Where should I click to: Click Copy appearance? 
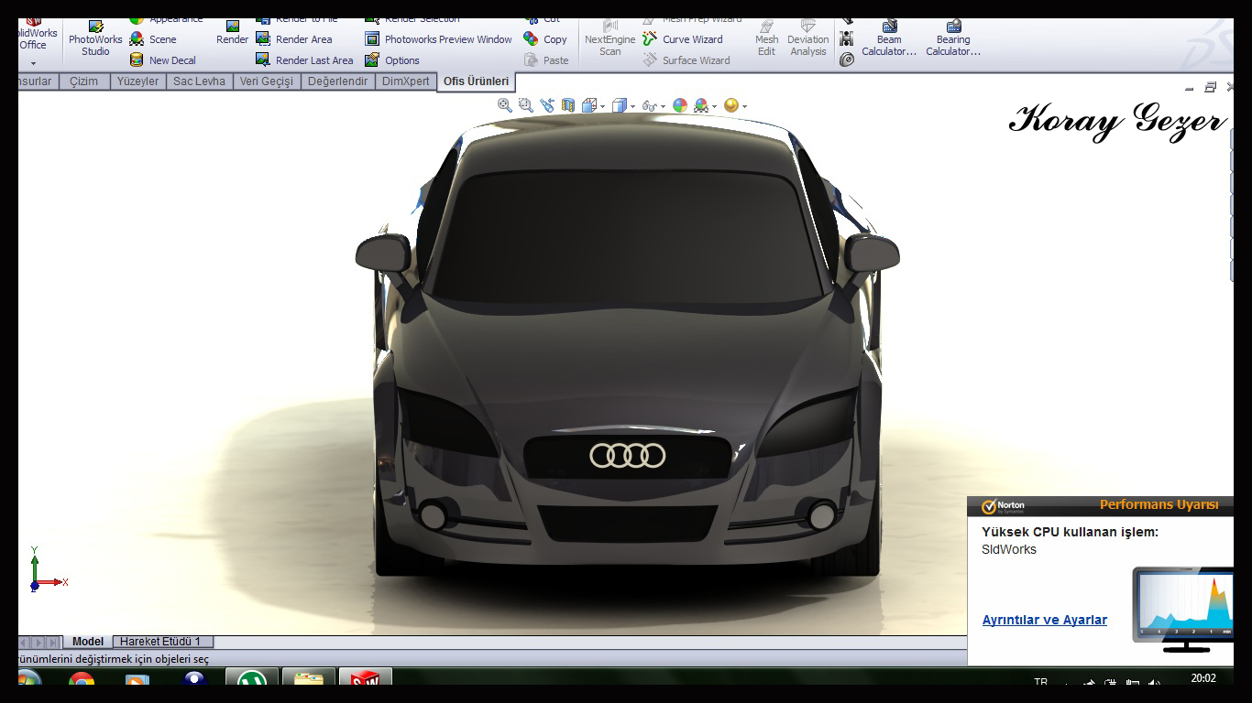[545, 39]
